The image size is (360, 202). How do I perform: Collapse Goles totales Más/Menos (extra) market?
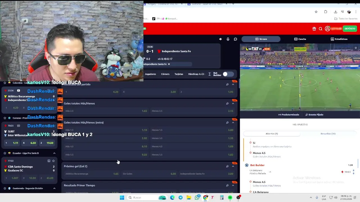click(x=233, y=122)
